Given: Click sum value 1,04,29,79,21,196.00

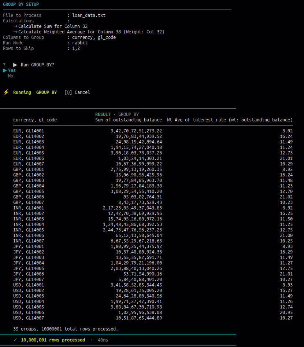Looking at the screenshot, I should (136, 263).
